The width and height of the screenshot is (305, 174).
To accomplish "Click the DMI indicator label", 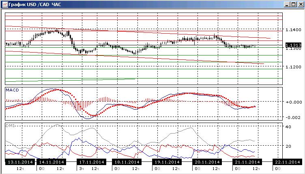I will (x=10, y=126).
